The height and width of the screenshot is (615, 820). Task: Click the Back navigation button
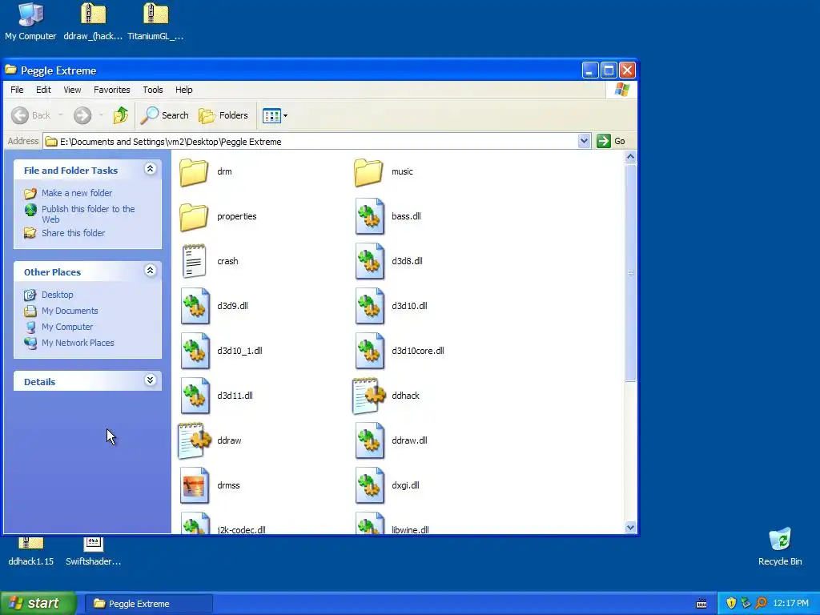(31, 115)
